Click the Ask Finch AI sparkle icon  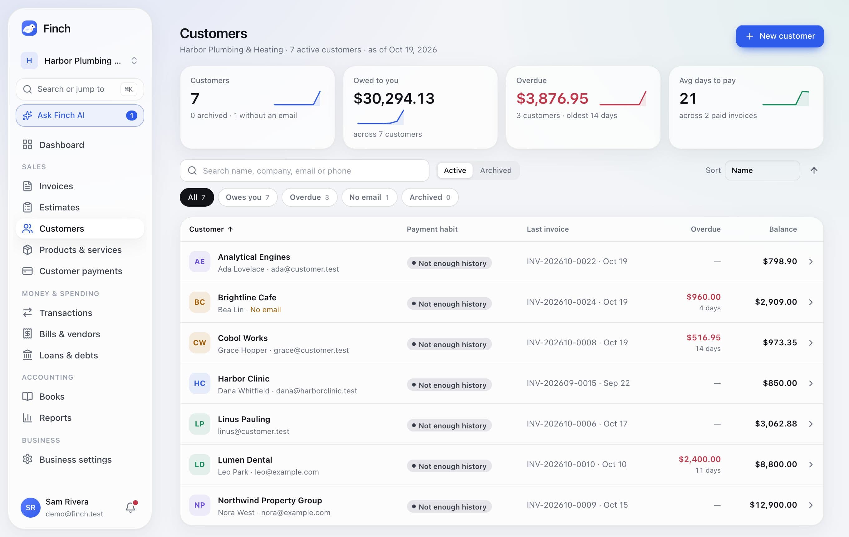pyautogui.click(x=27, y=115)
